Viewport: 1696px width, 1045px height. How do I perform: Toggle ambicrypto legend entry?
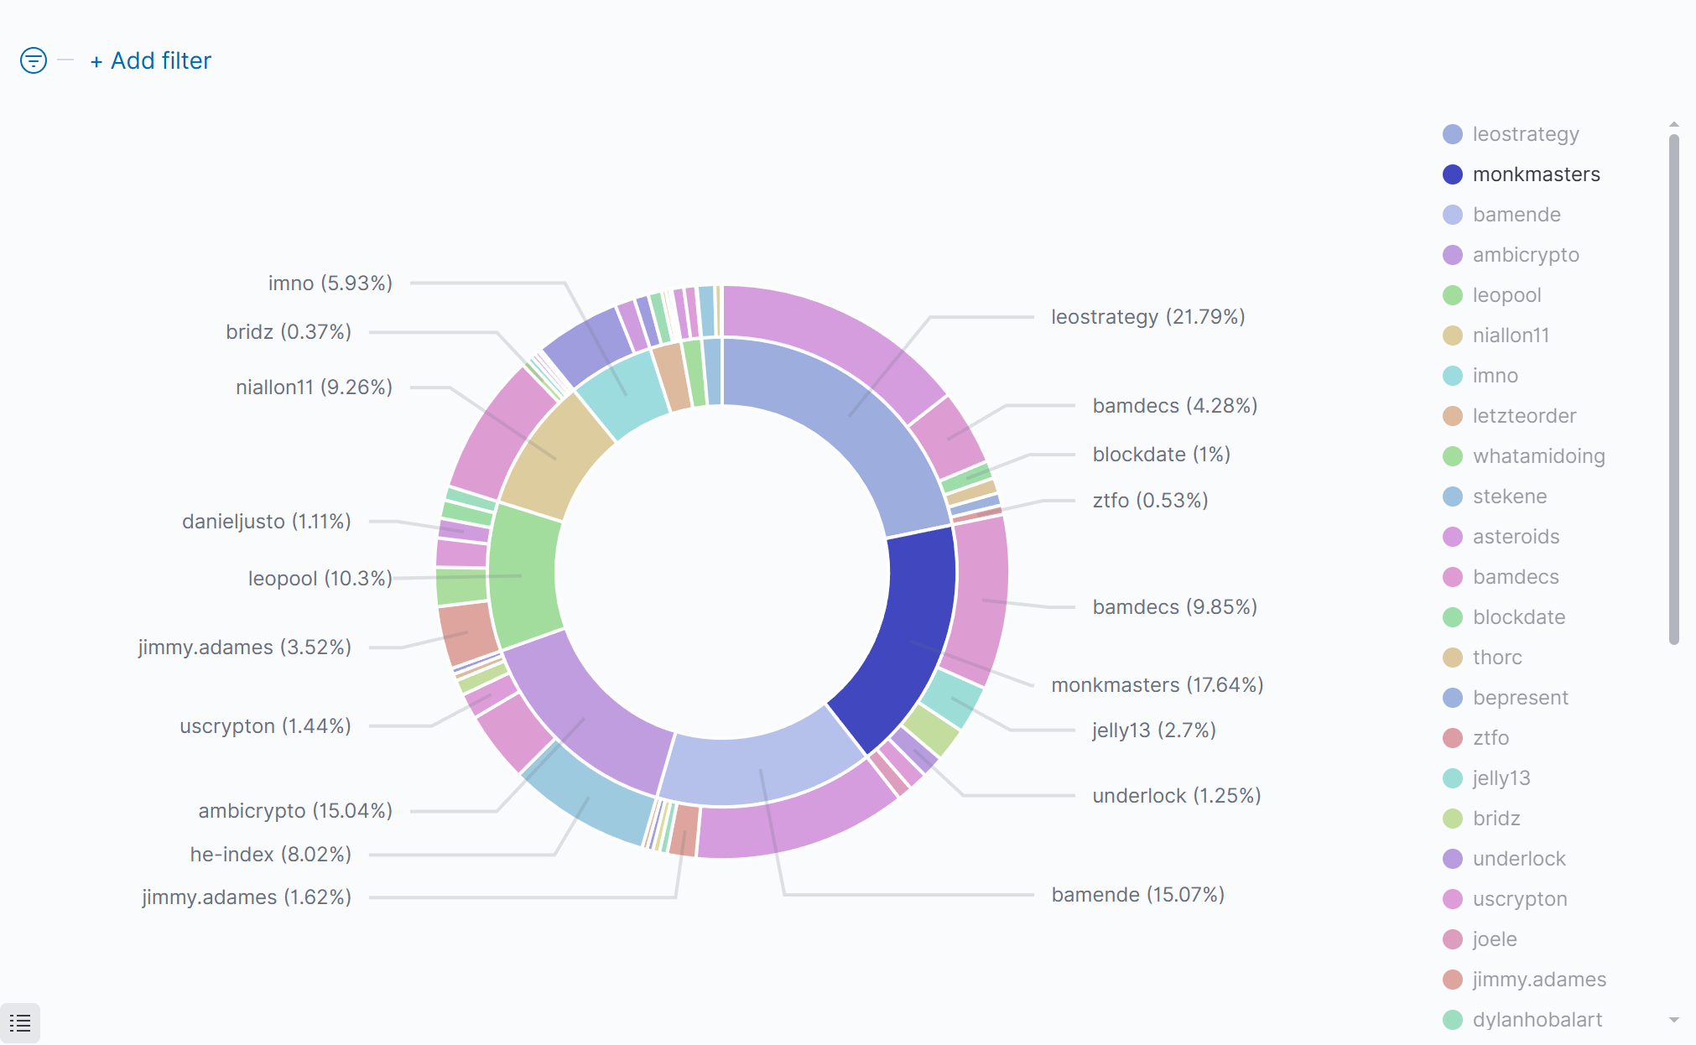pos(1525,255)
